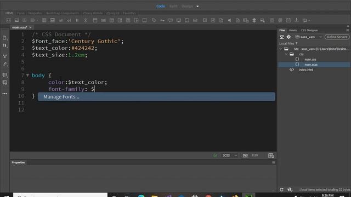351x197 pixels.
Task: Select the jQuery Mobile insert tab
Action: click(x=93, y=13)
